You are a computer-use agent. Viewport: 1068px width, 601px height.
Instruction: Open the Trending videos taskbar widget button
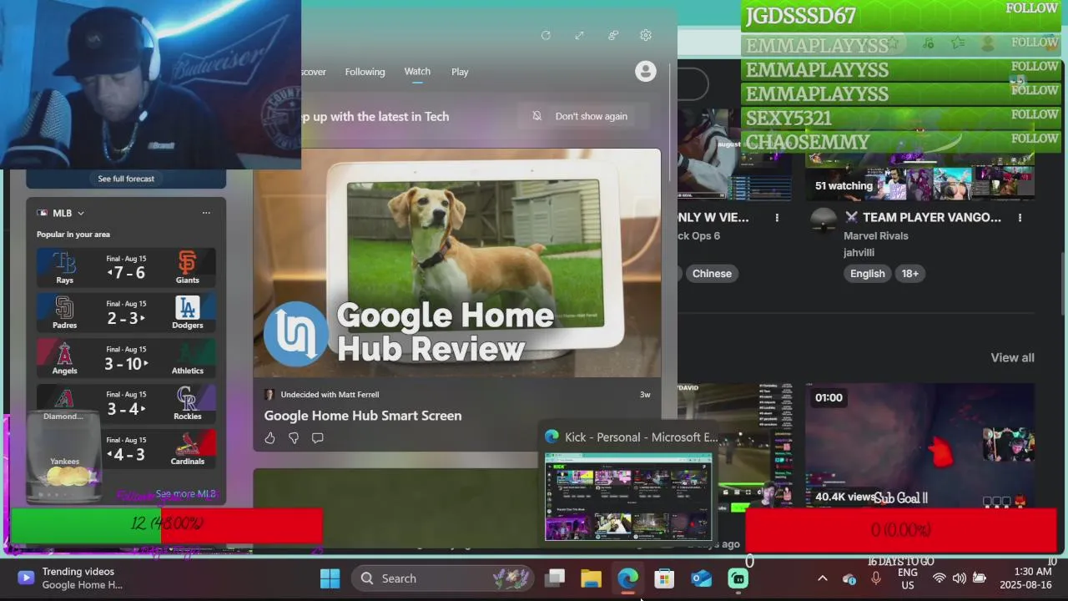point(72,578)
